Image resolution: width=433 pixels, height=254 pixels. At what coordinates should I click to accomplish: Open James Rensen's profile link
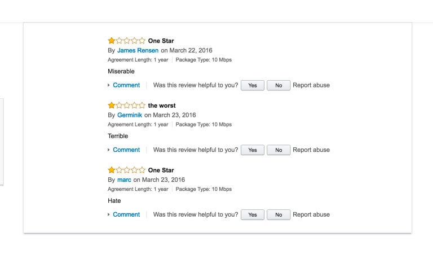(138, 50)
